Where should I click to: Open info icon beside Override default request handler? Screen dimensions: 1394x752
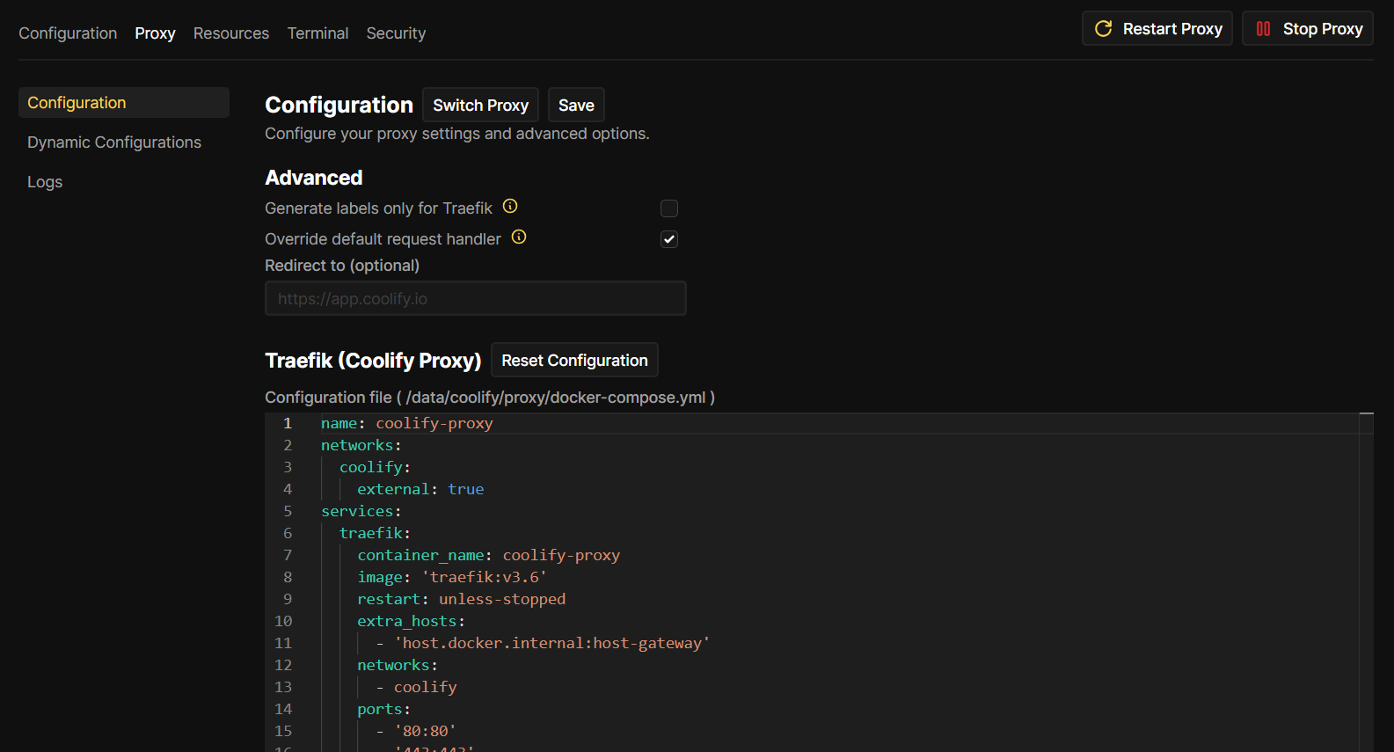pos(519,237)
